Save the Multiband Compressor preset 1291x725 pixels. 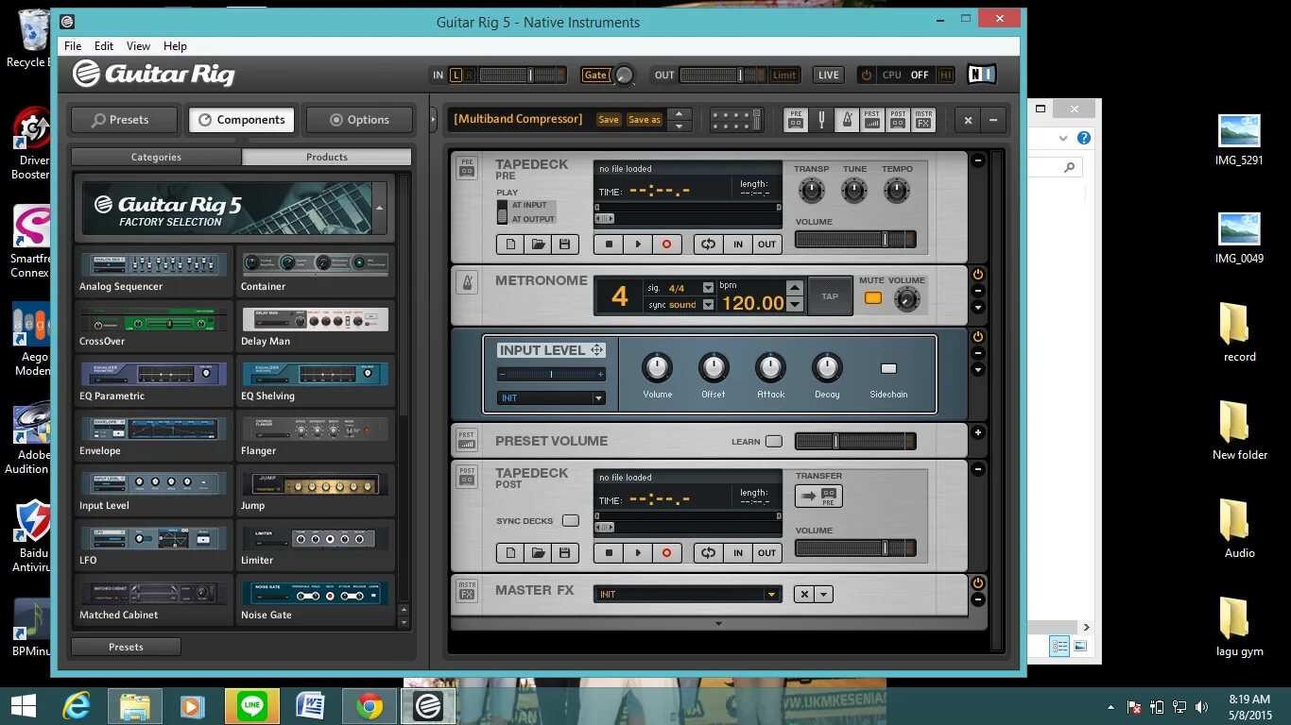pyautogui.click(x=609, y=120)
